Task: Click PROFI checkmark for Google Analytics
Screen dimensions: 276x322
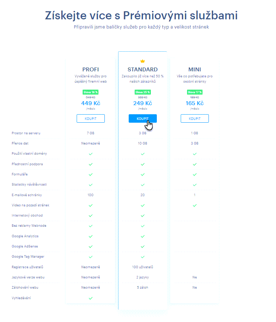Action: (x=90, y=236)
